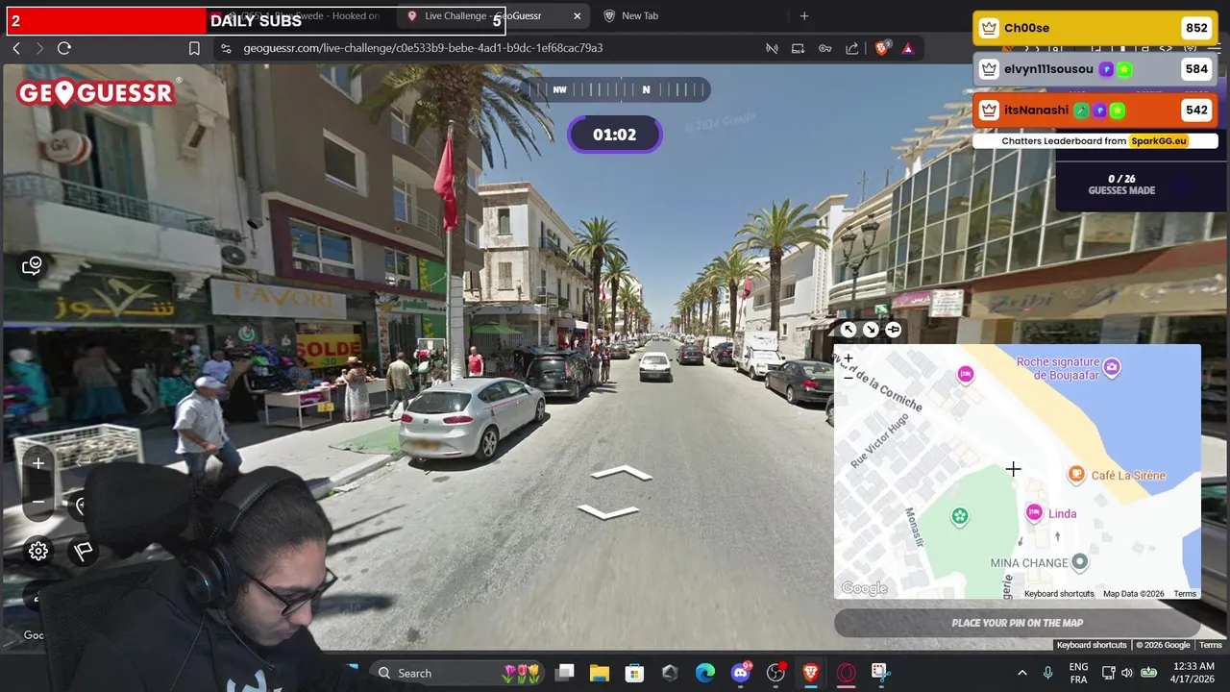Open the GeoGuessr settings gear
1230x692 pixels.
coord(38,551)
